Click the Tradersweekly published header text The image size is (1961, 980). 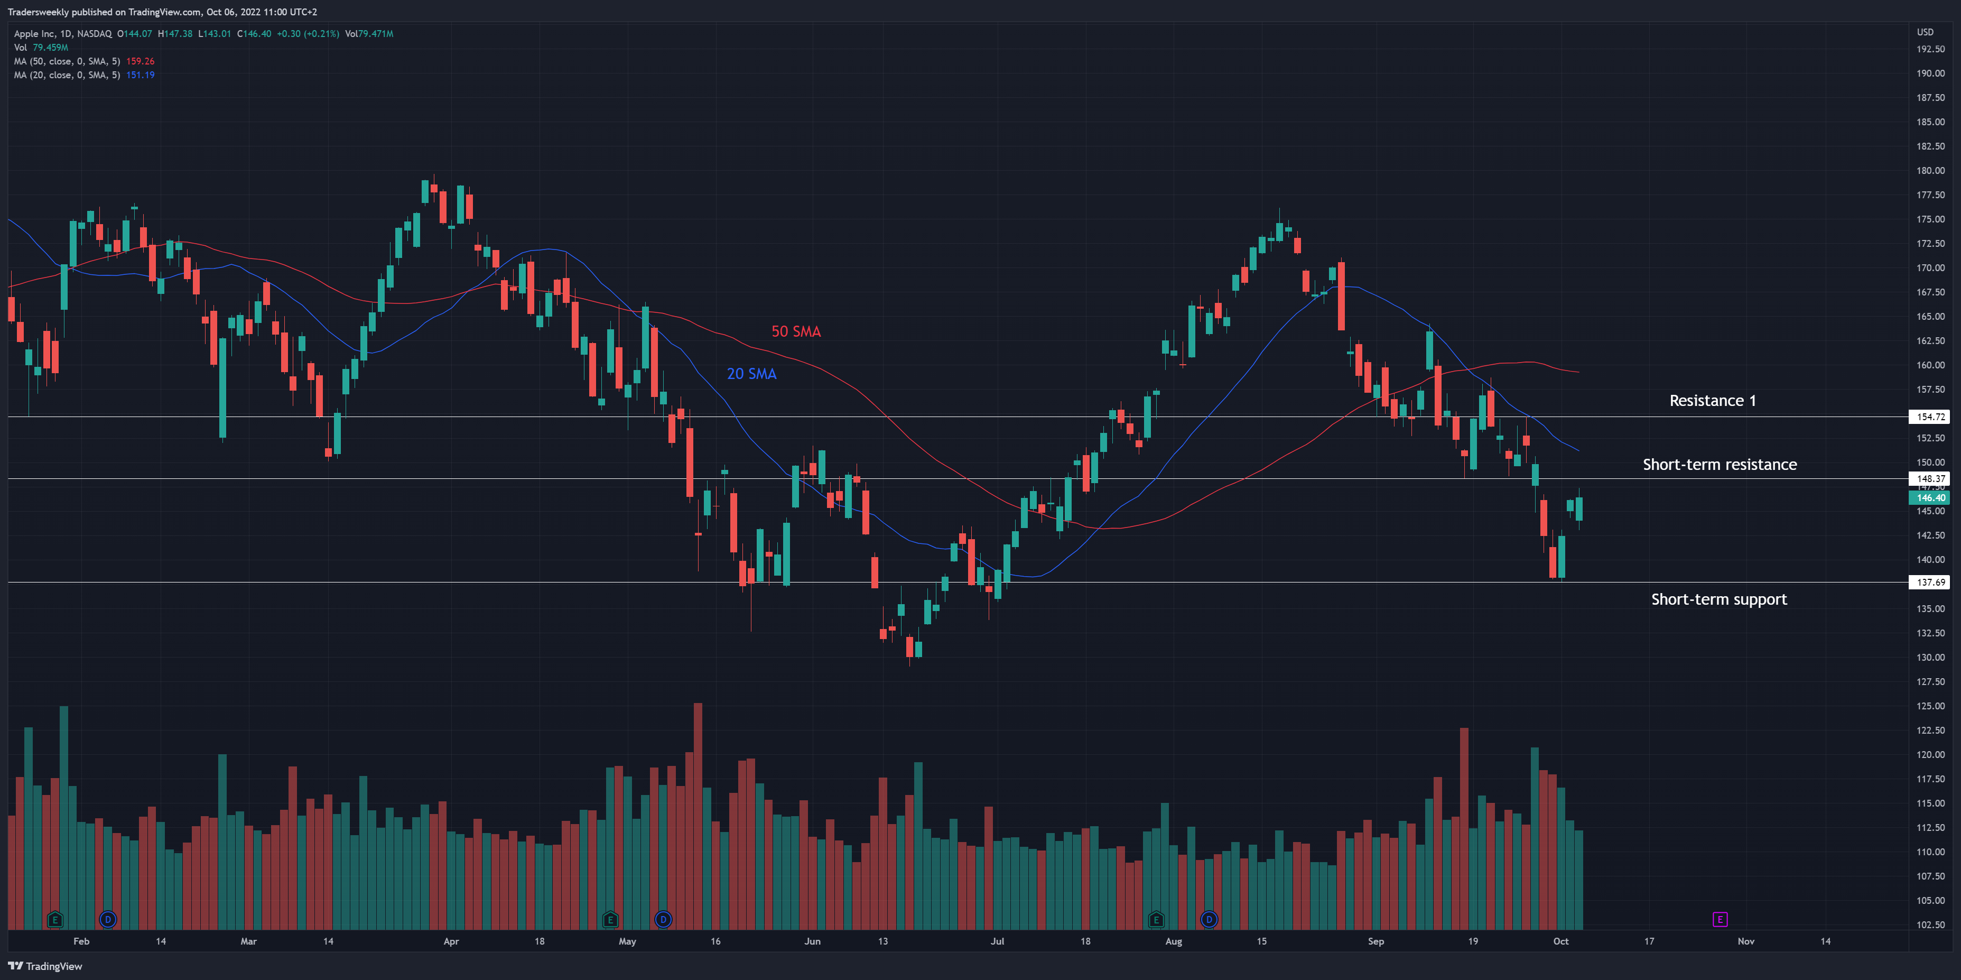click(x=162, y=12)
